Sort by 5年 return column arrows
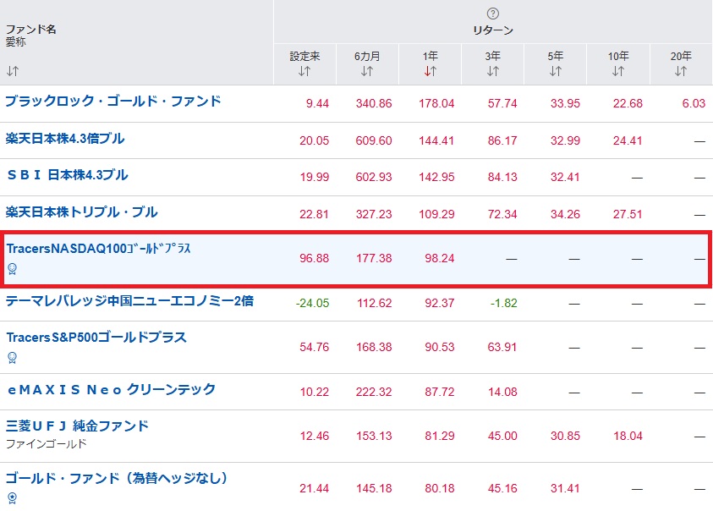This screenshot has width=713, height=511. point(555,71)
